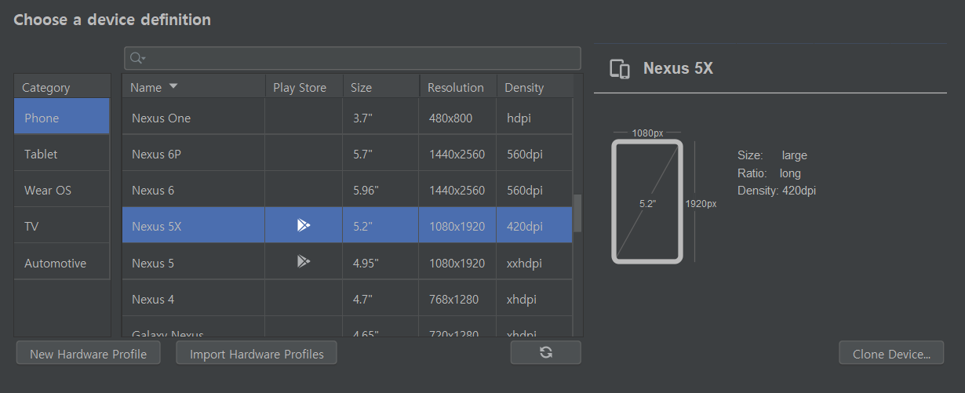Click the 768x1280 resolution cell
Screen dimensions: 965x393
pyautogui.click(x=457, y=299)
